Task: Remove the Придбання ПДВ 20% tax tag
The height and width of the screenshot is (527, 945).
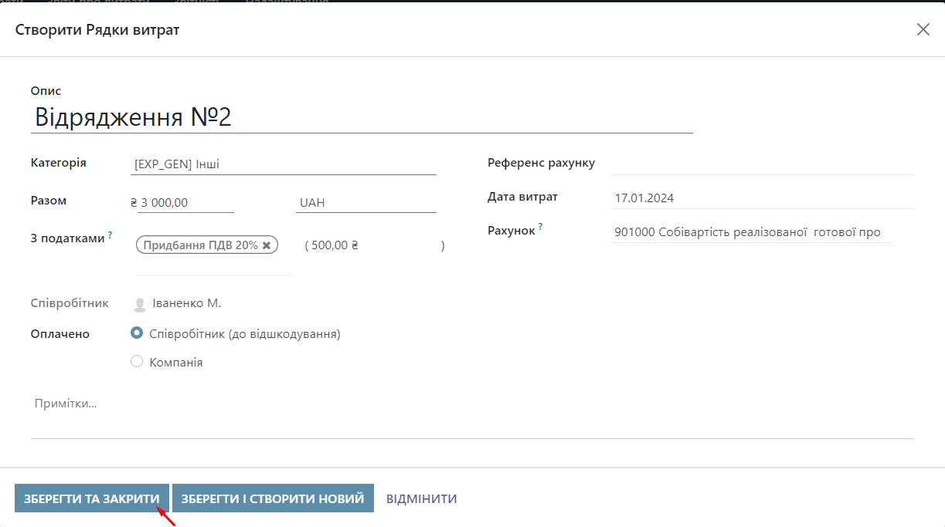Action: click(267, 245)
